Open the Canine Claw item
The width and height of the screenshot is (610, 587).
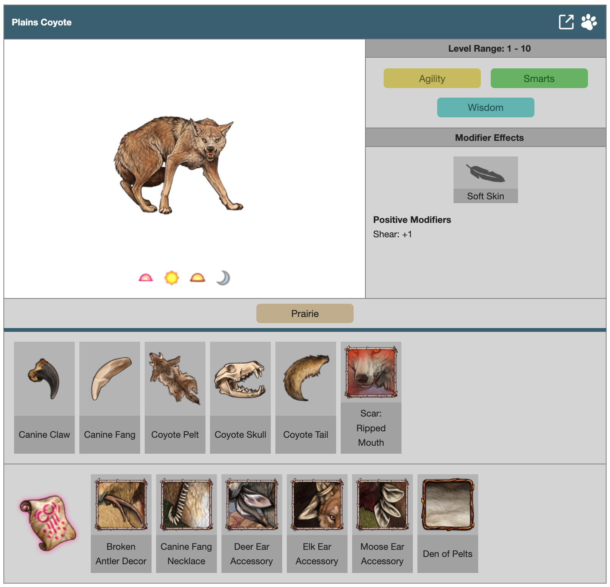point(44,397)
